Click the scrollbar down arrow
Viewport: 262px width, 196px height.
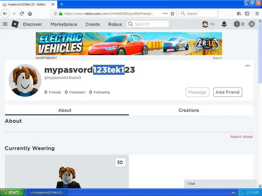click(x=260, y=186)
